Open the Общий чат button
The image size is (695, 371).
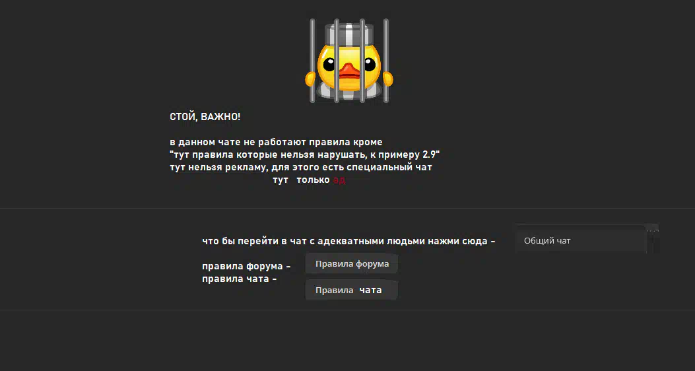pos(580,241)
